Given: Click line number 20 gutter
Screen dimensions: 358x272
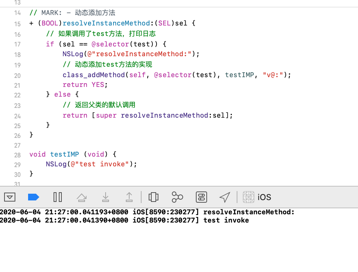Looking at the screenshot, I should coord(17,76).
